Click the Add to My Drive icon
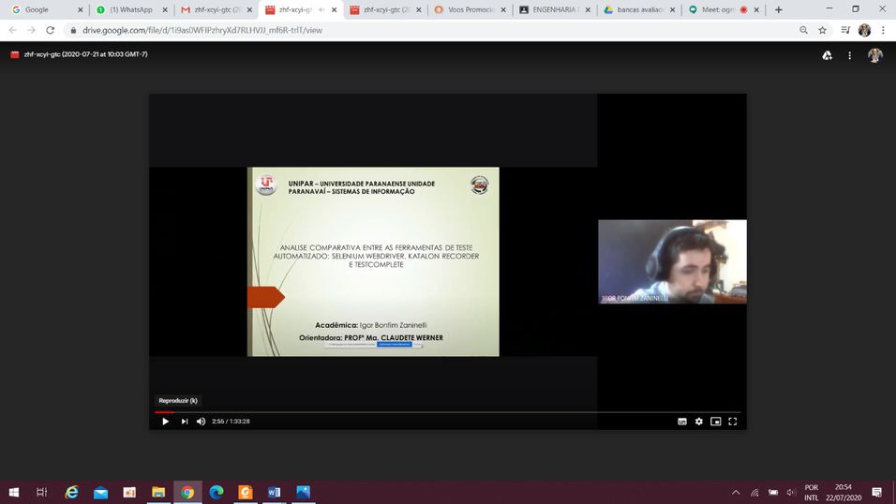 click(827, 55)
